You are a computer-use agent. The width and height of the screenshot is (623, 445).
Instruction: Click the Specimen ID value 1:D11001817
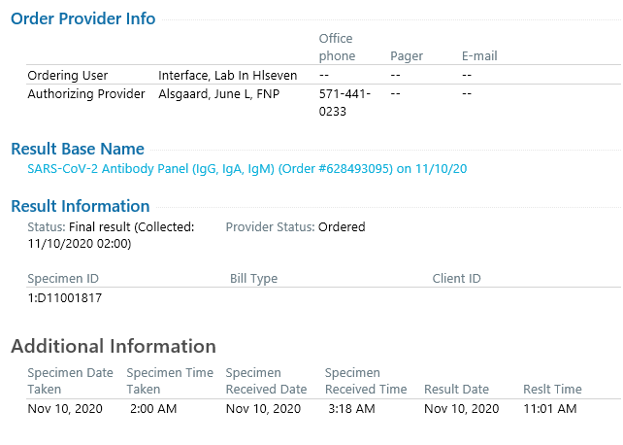click(x=65, y=298)
